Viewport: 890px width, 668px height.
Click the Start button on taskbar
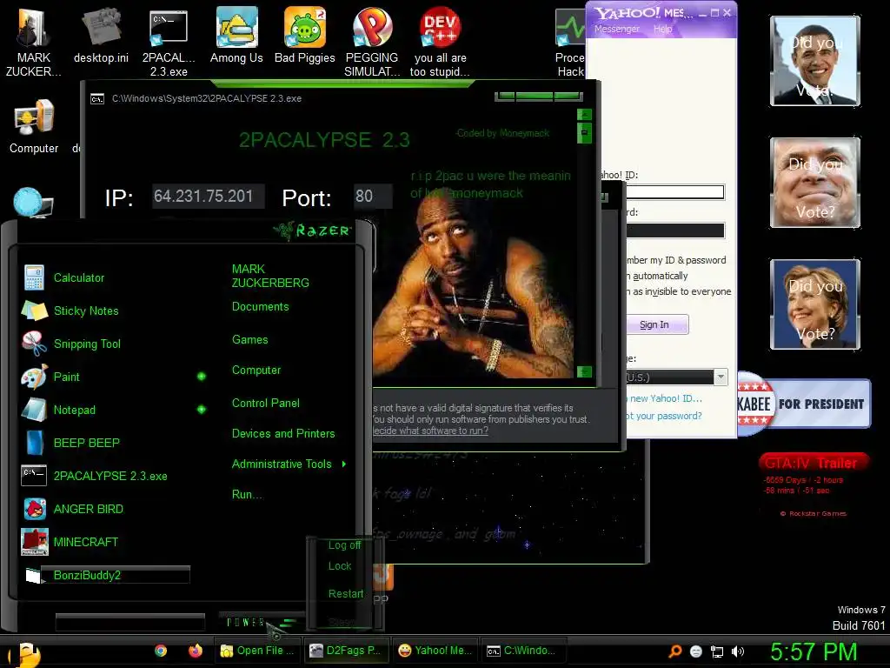[x=24, y=653]
